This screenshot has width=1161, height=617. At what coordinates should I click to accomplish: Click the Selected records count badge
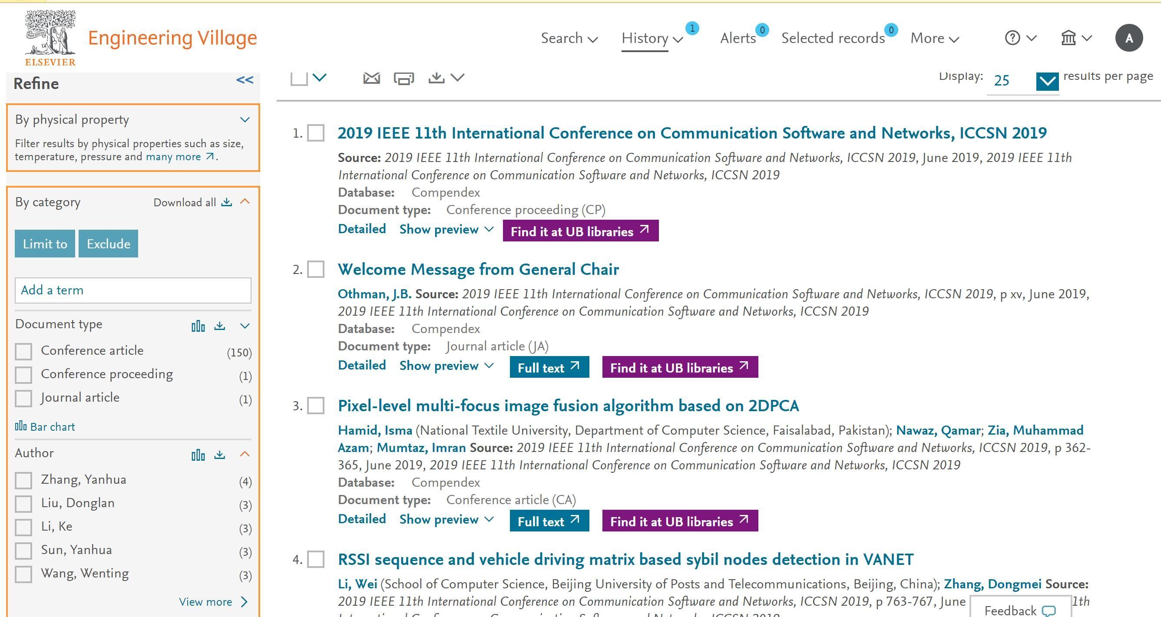tap(890, 30)
